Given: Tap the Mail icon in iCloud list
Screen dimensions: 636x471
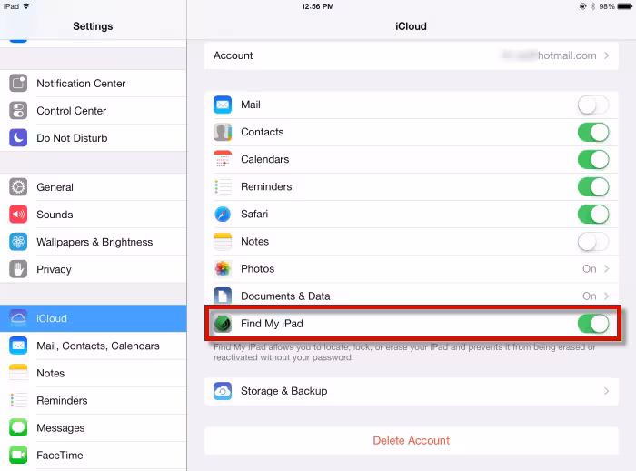Looking at the screenshot, I should [223, 105].
